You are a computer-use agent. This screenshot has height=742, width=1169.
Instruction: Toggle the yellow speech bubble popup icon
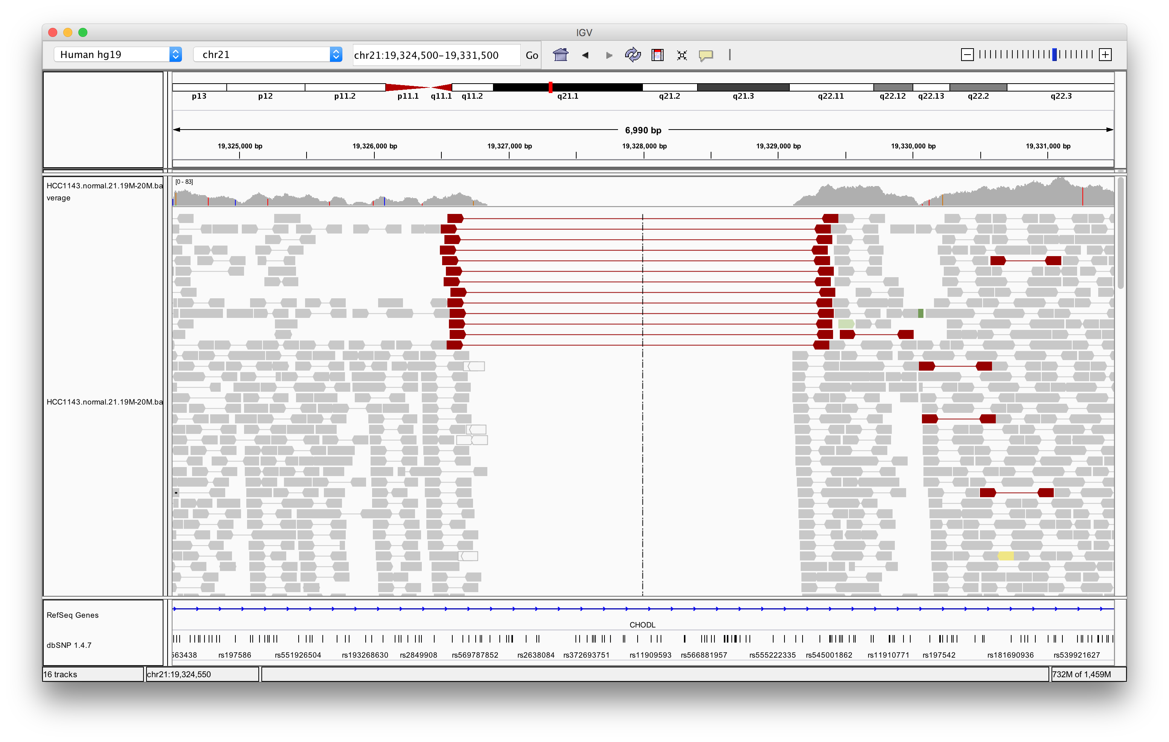tap(706, 55)
